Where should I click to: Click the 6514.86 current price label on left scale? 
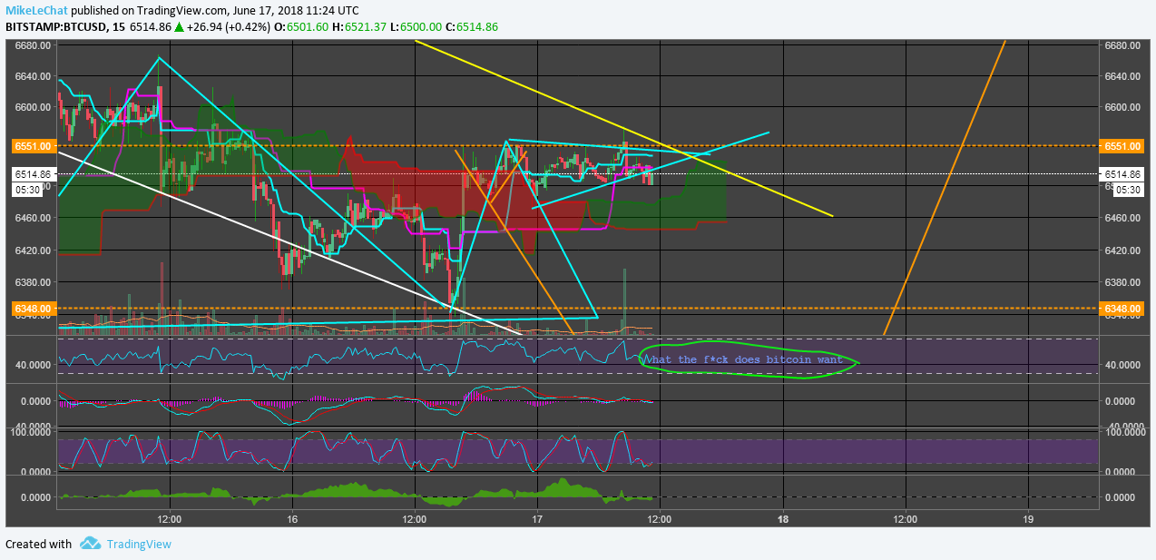[x=32, y=173]
